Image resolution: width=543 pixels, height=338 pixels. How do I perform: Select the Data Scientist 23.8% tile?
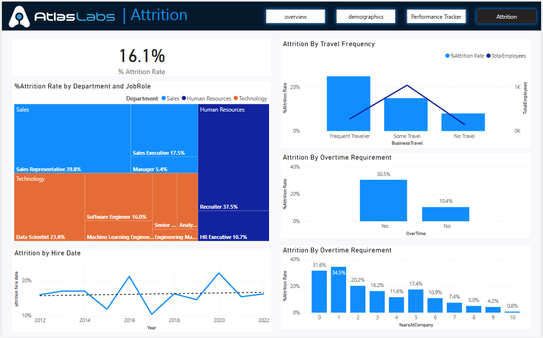tap(50, 207)
